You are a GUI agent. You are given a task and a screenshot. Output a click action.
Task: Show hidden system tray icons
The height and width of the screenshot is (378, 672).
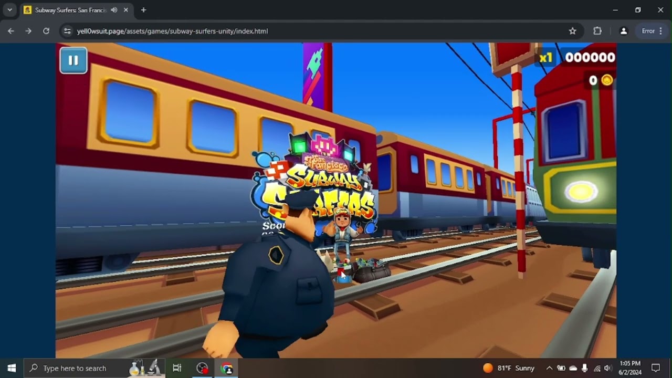(549, 368)
